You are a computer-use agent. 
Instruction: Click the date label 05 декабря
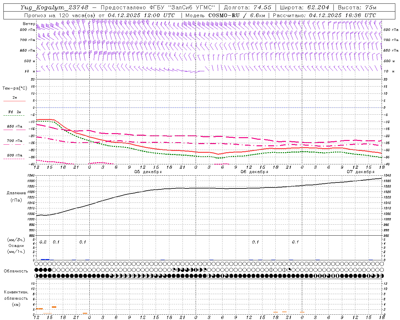coord(148,172)
